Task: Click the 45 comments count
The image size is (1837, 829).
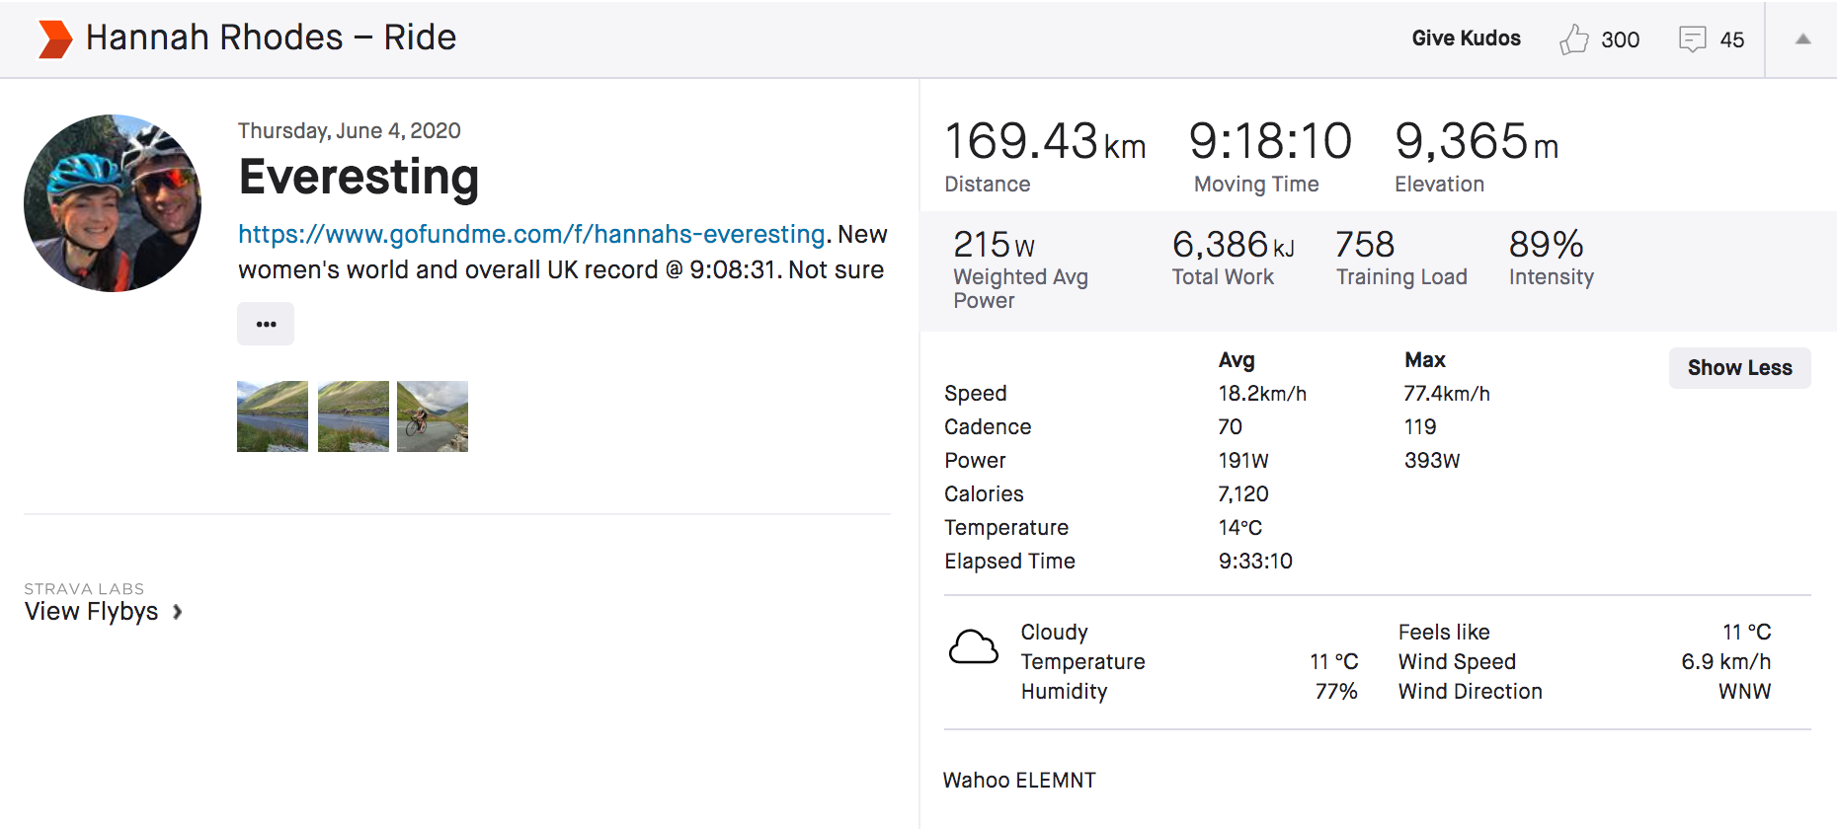Action: [x=1731, y=39]
